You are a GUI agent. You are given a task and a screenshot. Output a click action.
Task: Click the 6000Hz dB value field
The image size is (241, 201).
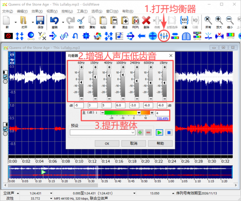pyautogui.click(x=148, y=105)
